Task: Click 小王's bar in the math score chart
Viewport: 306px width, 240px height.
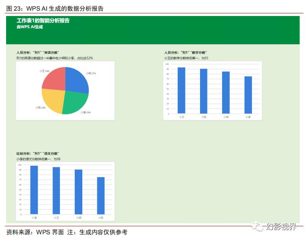Action: pyautogui.click(x=182, y=90)
